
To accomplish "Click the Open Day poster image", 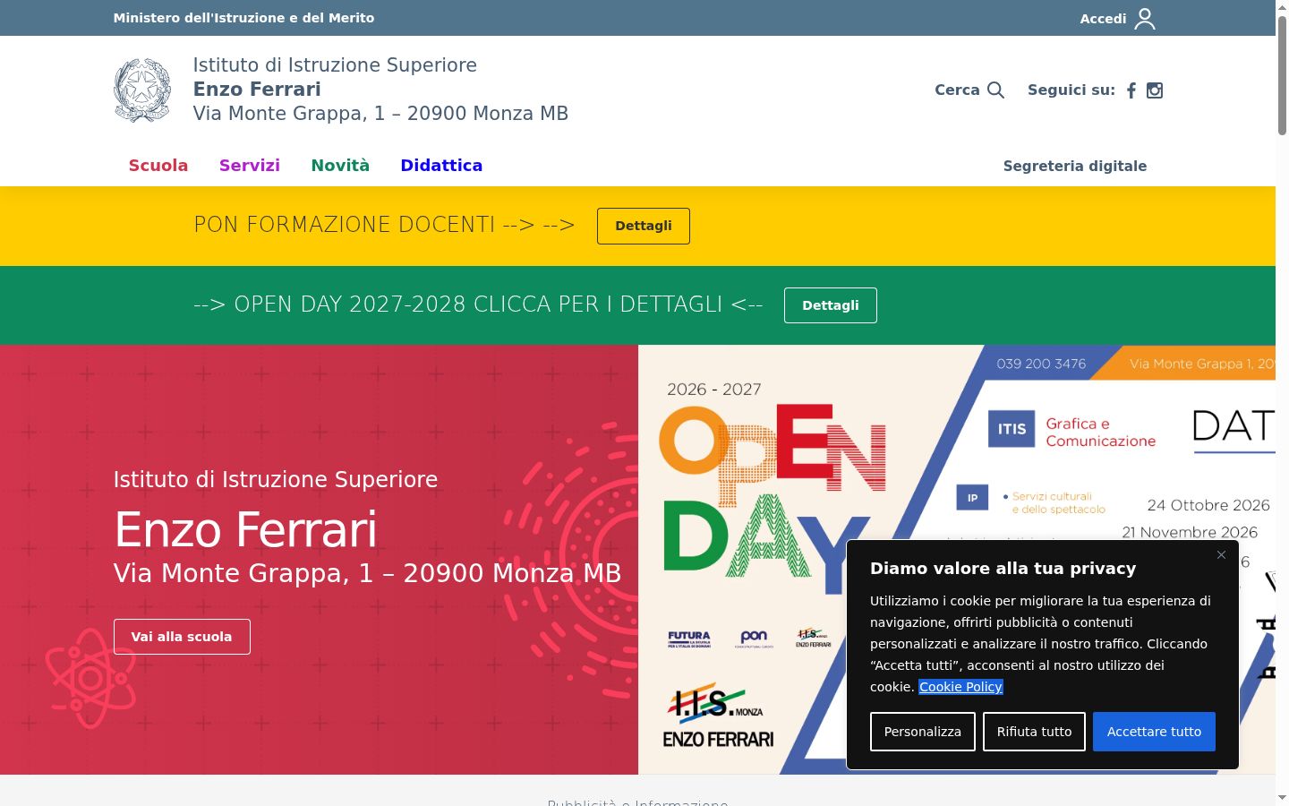I will click(x=957, y=560).
